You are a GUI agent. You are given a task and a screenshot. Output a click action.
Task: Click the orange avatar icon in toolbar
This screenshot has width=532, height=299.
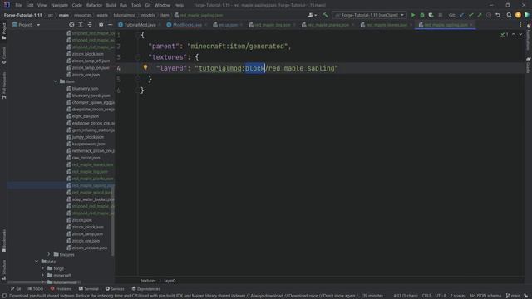point(518,15)
